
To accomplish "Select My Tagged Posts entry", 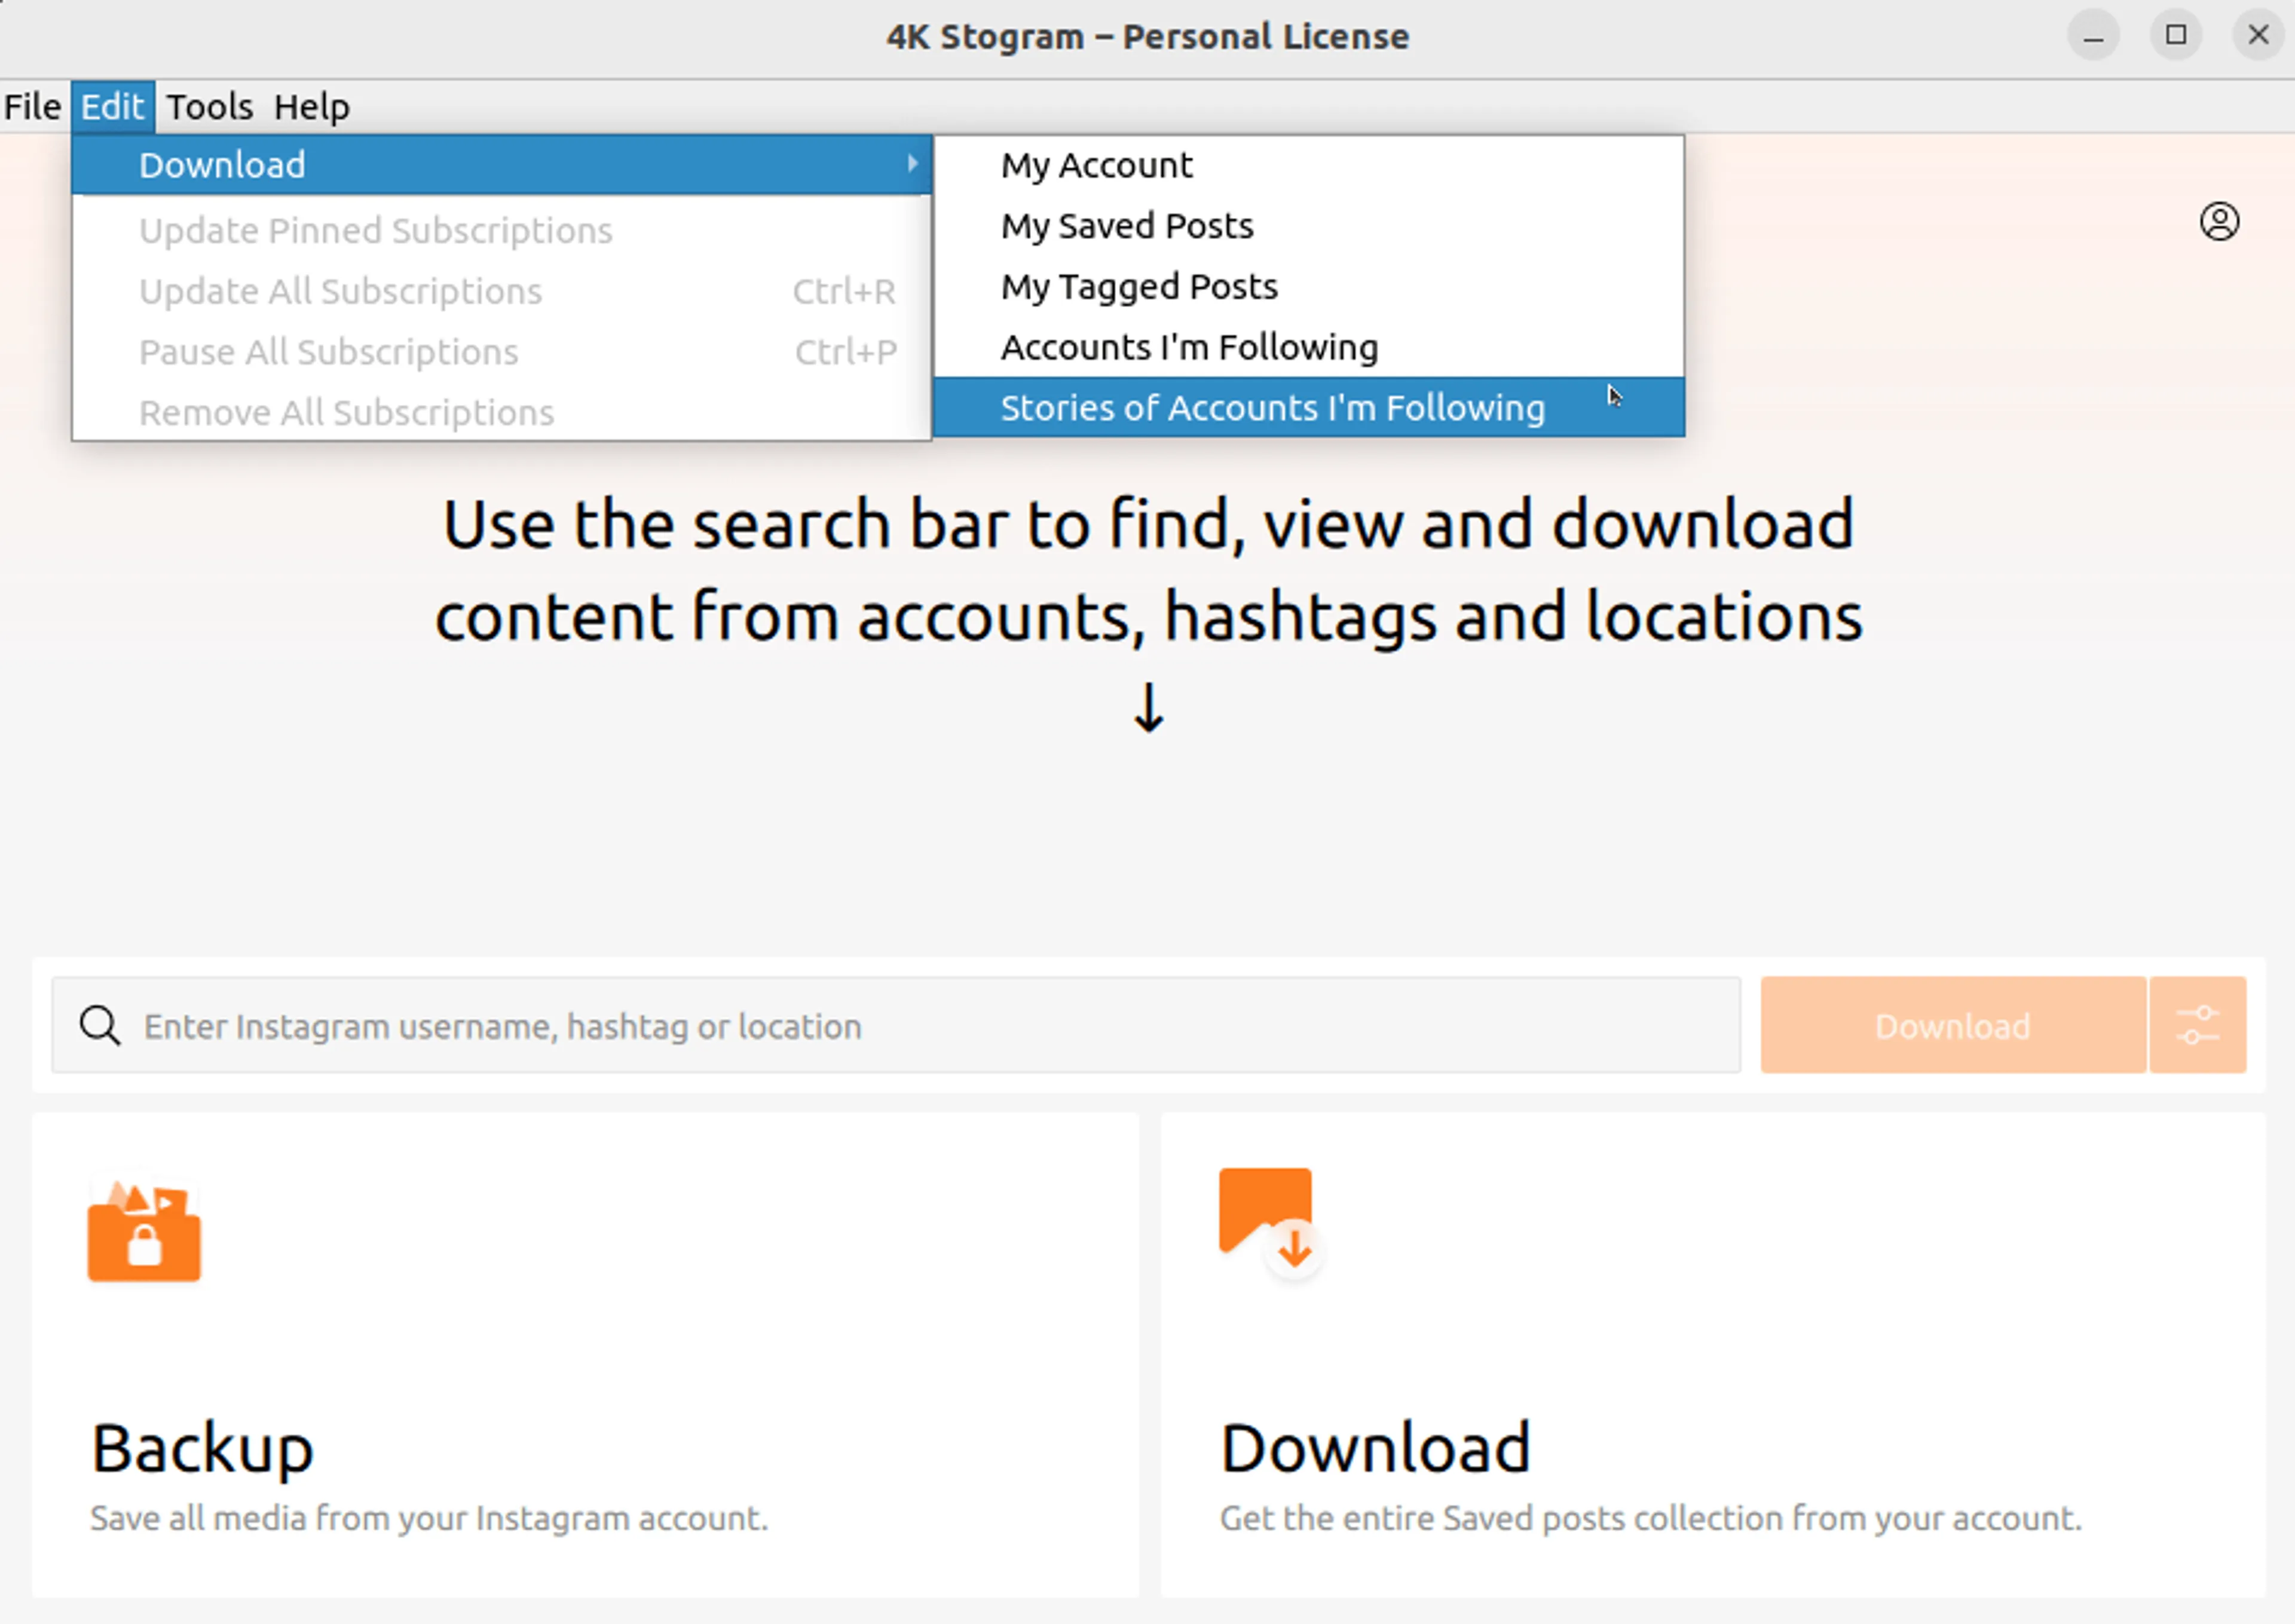I will [1138, 287].
